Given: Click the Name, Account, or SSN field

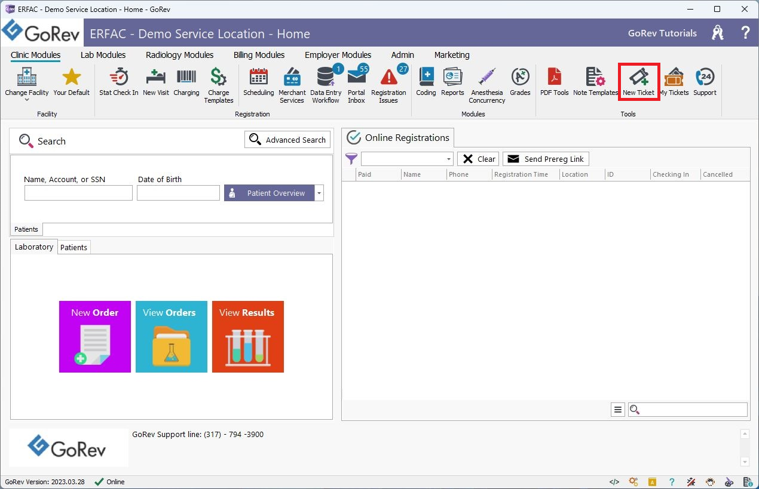Looking at the screenshot, I should tap(78, 193).
